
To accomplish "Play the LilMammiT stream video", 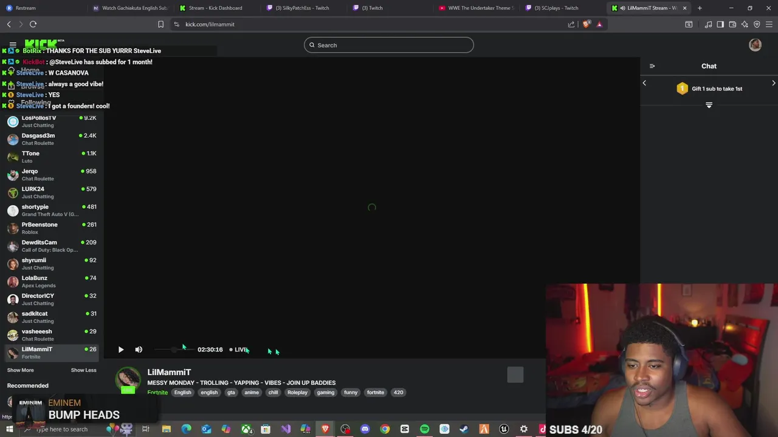I will (120, 350).
